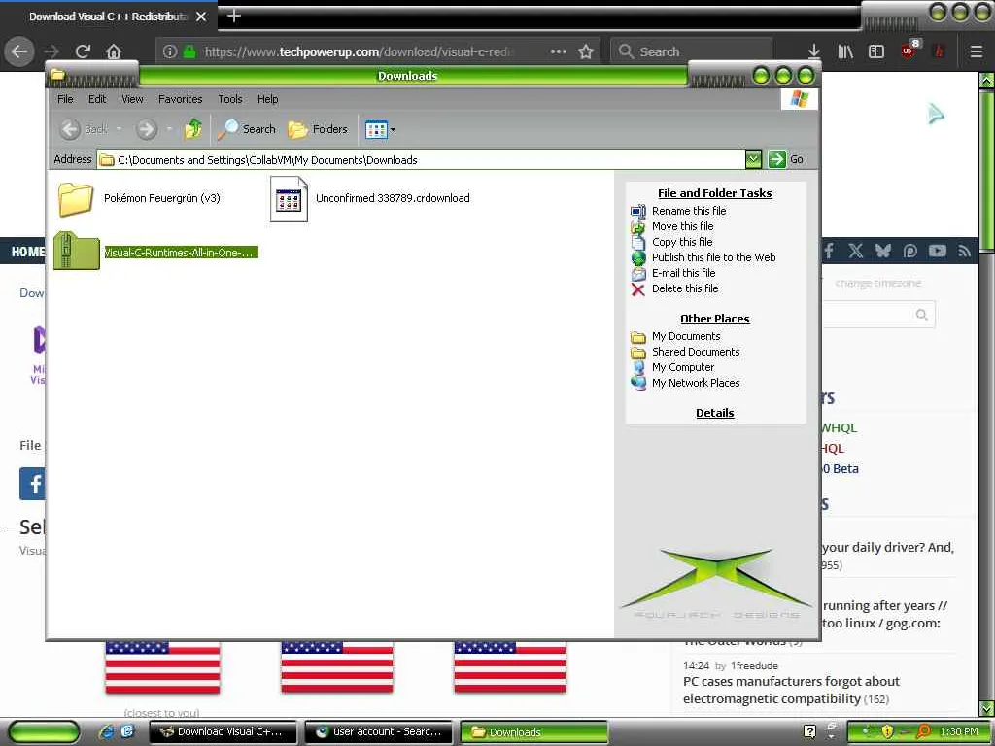Image resolution: width=995 pixels, height=746 pixels.
Task: Click the Downloads taskbar button
Action: click(534, 732)
